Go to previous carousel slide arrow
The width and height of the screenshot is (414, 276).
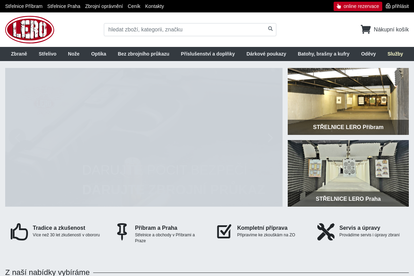(17, 138)
